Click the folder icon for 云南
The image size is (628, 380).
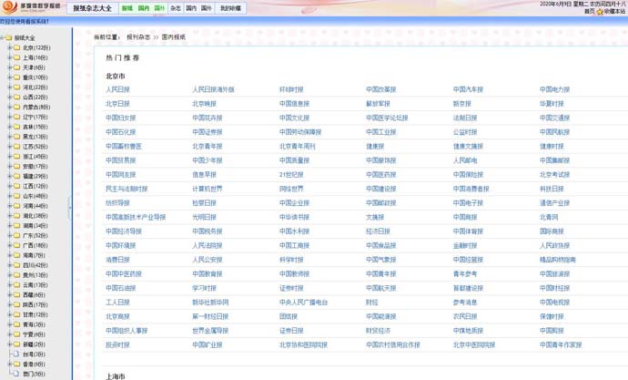click(x=16, y=284)
